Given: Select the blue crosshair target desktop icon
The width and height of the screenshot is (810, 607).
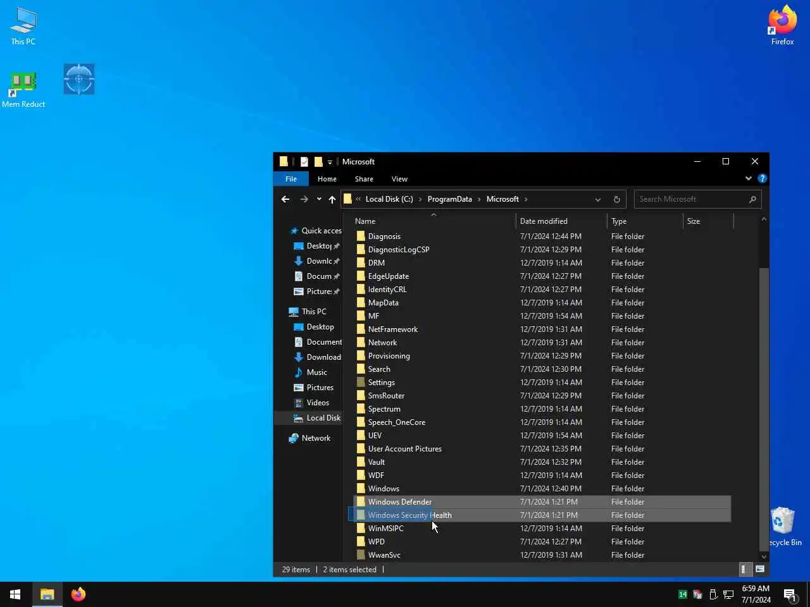Looking at the screenshot, I should [x=79, y=79].
